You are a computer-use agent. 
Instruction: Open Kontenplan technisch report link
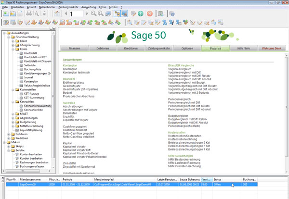[76, 73]
